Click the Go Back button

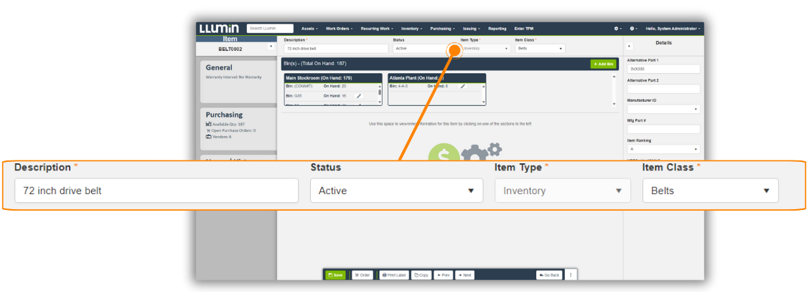point(549,275)
